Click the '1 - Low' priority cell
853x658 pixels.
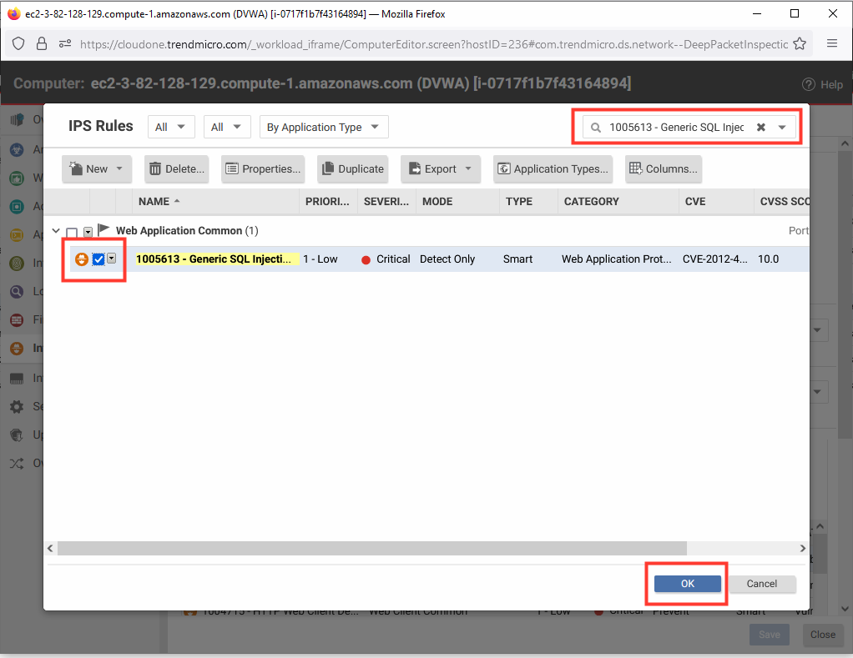(321, 259)
